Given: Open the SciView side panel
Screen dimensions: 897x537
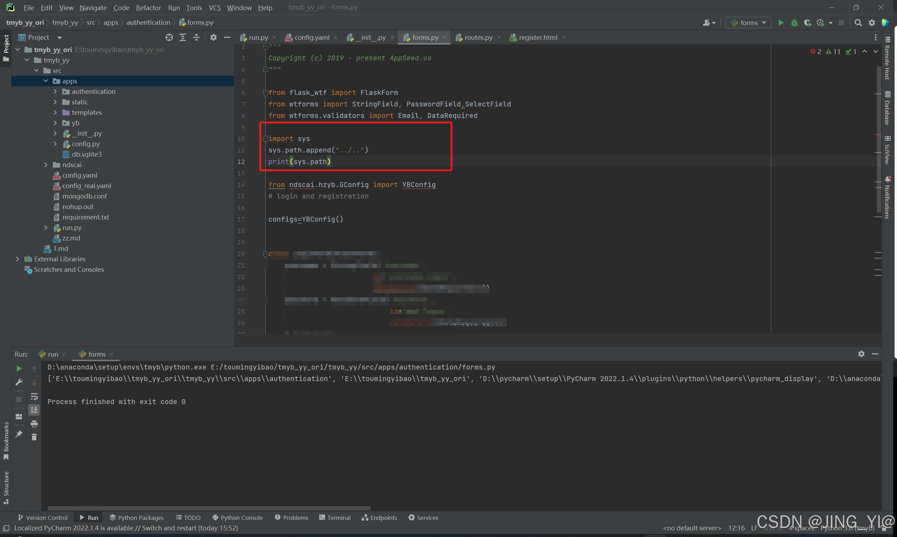Looking at the screenshot, I should coord(887,149).
